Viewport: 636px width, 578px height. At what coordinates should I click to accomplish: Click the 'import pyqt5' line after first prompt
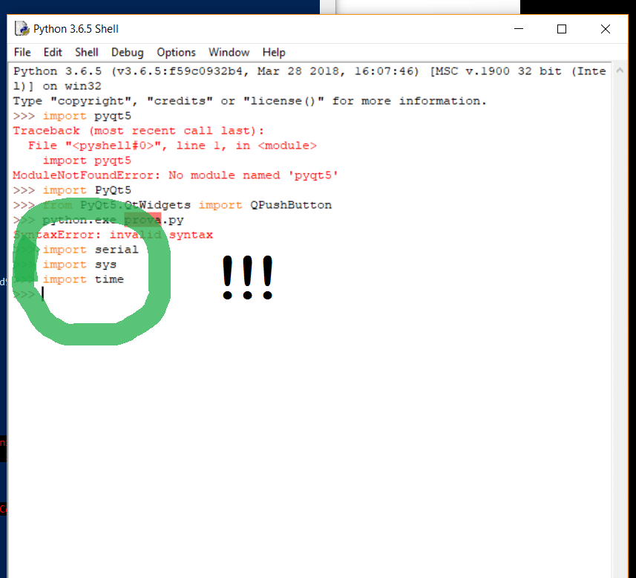(87, 116)
